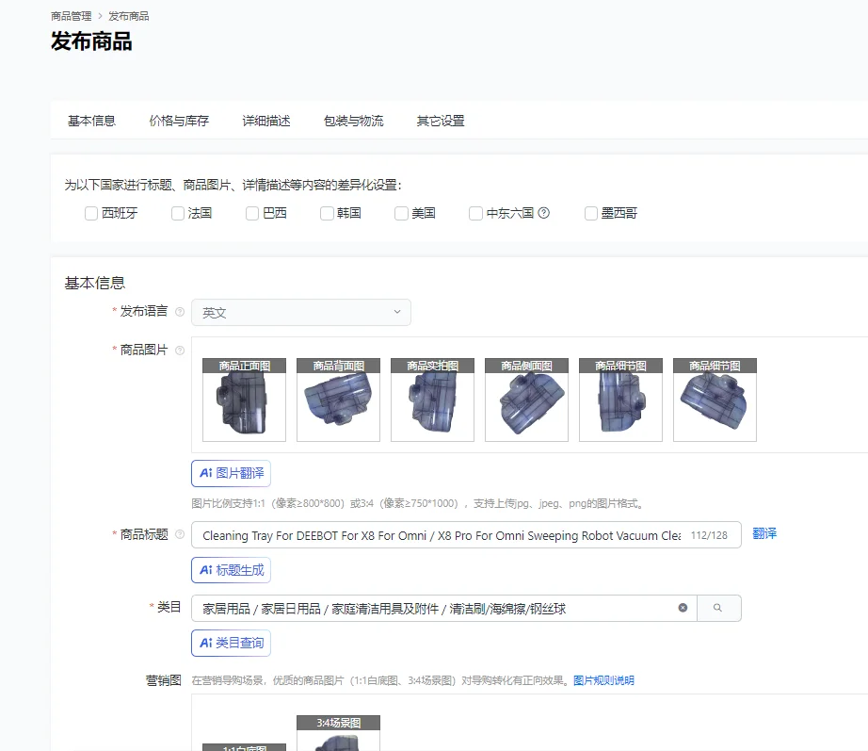Click inside the product title input field
868x751 pixels.
(x=424, y=534)
